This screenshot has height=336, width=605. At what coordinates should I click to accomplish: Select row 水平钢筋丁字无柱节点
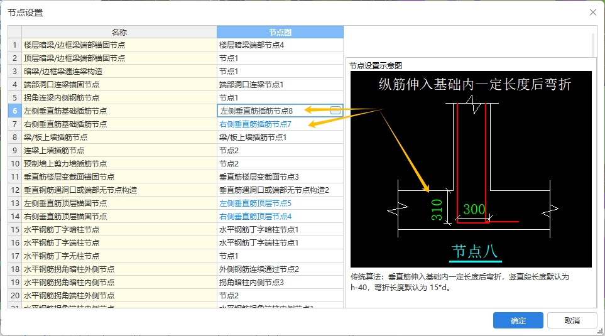[x=119, y=256]
